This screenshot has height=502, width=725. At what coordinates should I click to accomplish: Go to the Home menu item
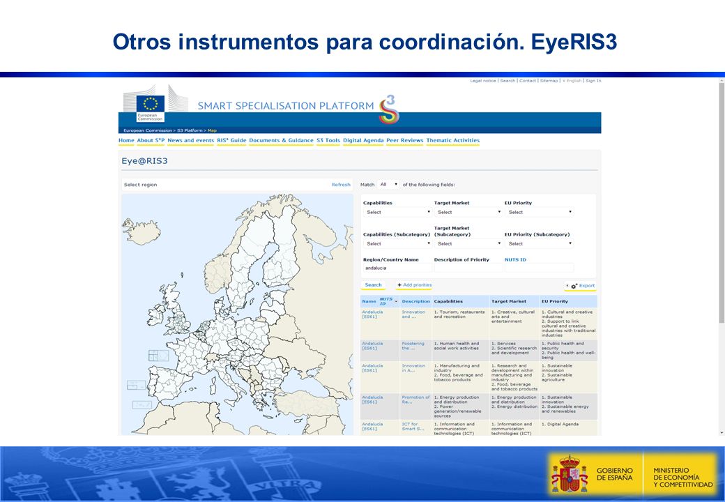pyautogui.click(x=126, y=141)
